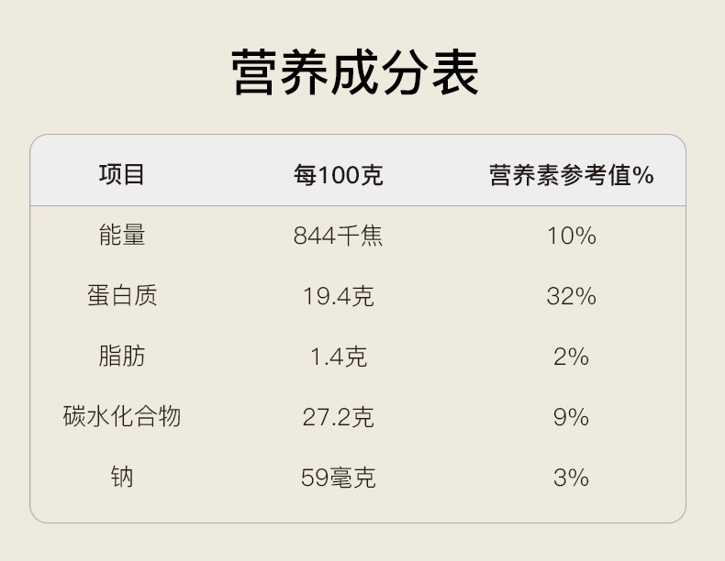Click the 每100克 column header
This screenshot has height=561, width=725.
point(339,174)
